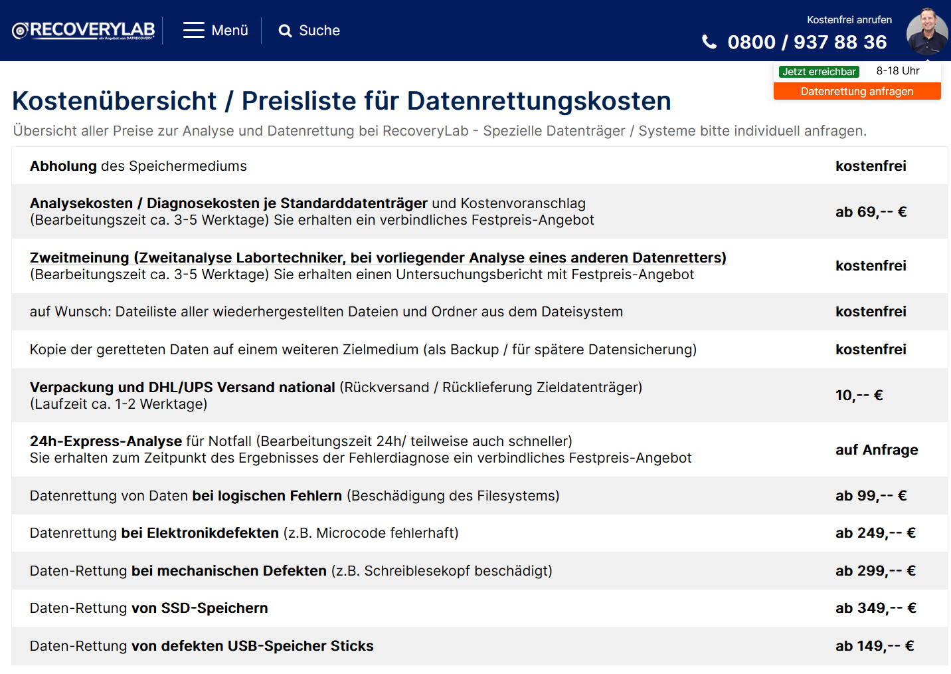Click the Menü label
The height and width of the screenshot is (674, 951).
(x=230, y=31)
